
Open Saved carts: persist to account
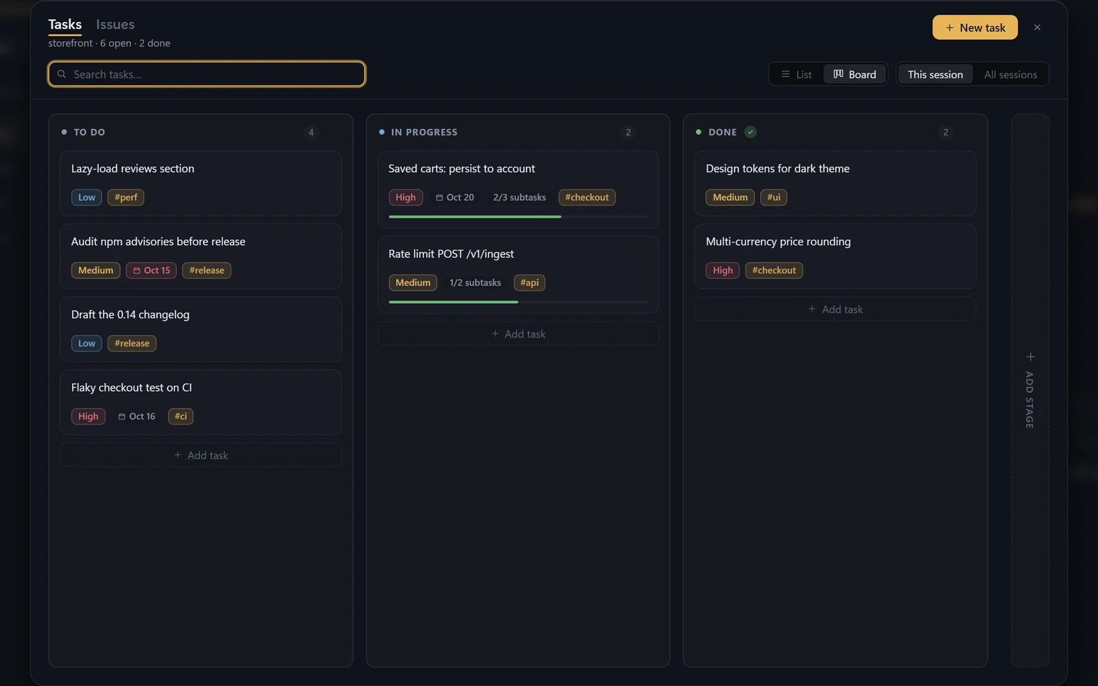tap(518, 189)
